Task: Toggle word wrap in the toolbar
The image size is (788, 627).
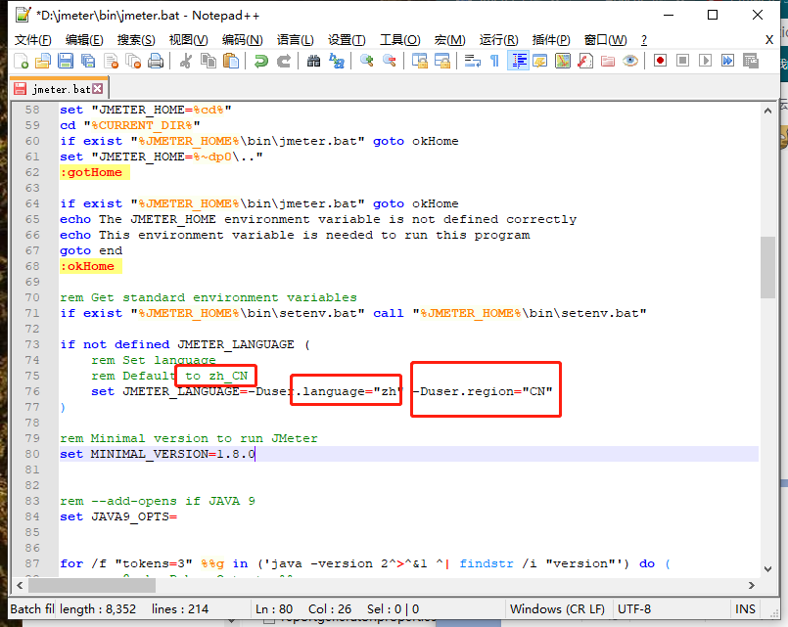Action: click(x=472, y=61)
